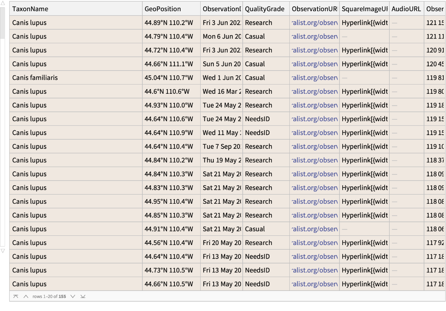Viewport: 446px width, 311px height.
Task: Select the GeoPosition column header
Action: point(162,9)
